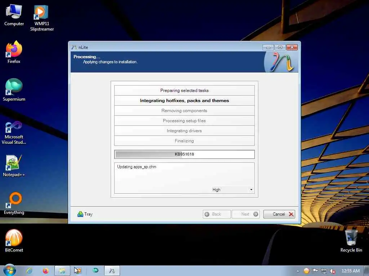The height and width of the screenshot is (276, 369).
Task: Open Windows Explorer taskbar button
Action: [62, 271]
